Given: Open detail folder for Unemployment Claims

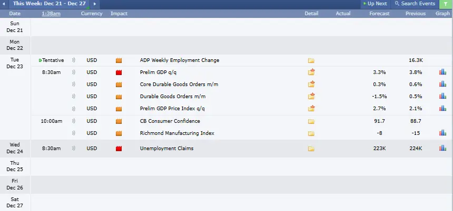Looking at the screenshot, I should (311, 149).
